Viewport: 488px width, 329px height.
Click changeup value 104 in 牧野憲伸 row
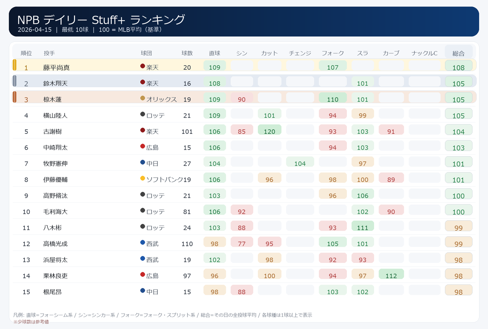pyautogui.click(x=300, y=162)
